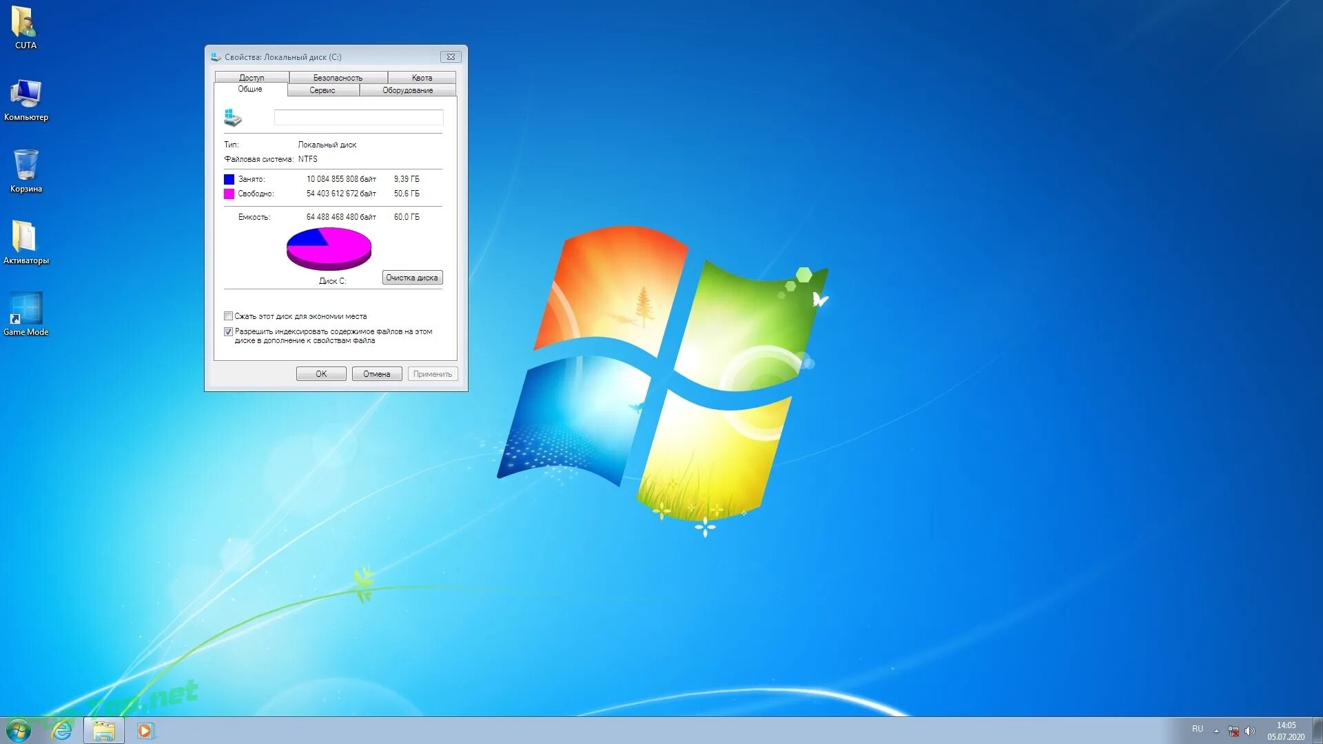Click the Диск C: label
The width and height of the screenshot is (1323, 744).
(333, 281)
